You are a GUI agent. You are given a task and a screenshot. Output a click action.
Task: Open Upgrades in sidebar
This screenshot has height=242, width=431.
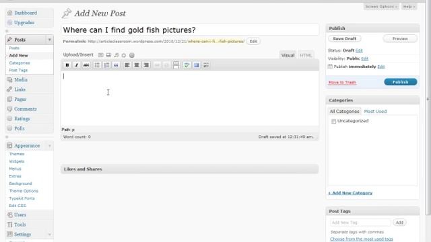pos(24,22)
